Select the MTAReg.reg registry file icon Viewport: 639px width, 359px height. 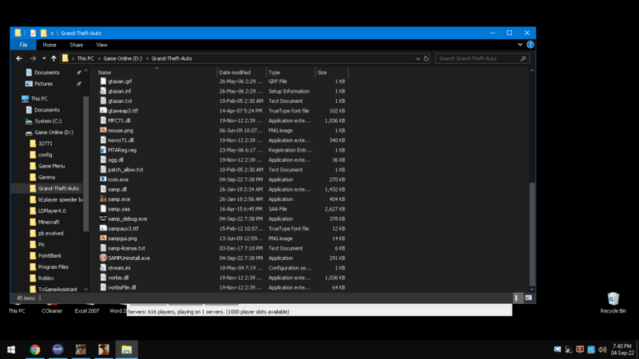(103, 150)
